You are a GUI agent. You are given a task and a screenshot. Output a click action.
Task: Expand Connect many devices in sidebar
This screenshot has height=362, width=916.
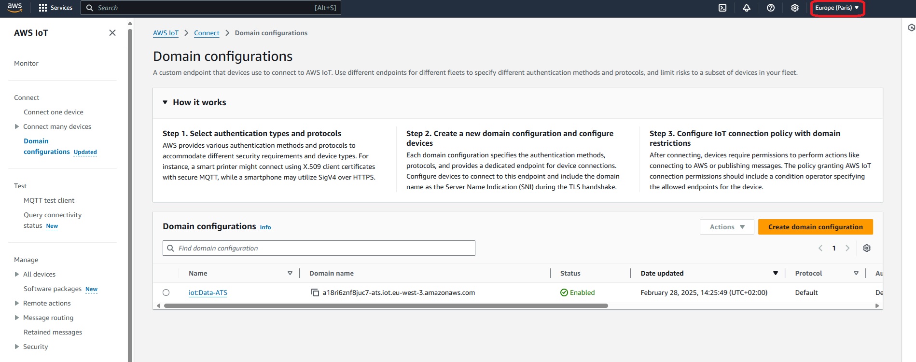pyautogui.click(x=17, y=126)
